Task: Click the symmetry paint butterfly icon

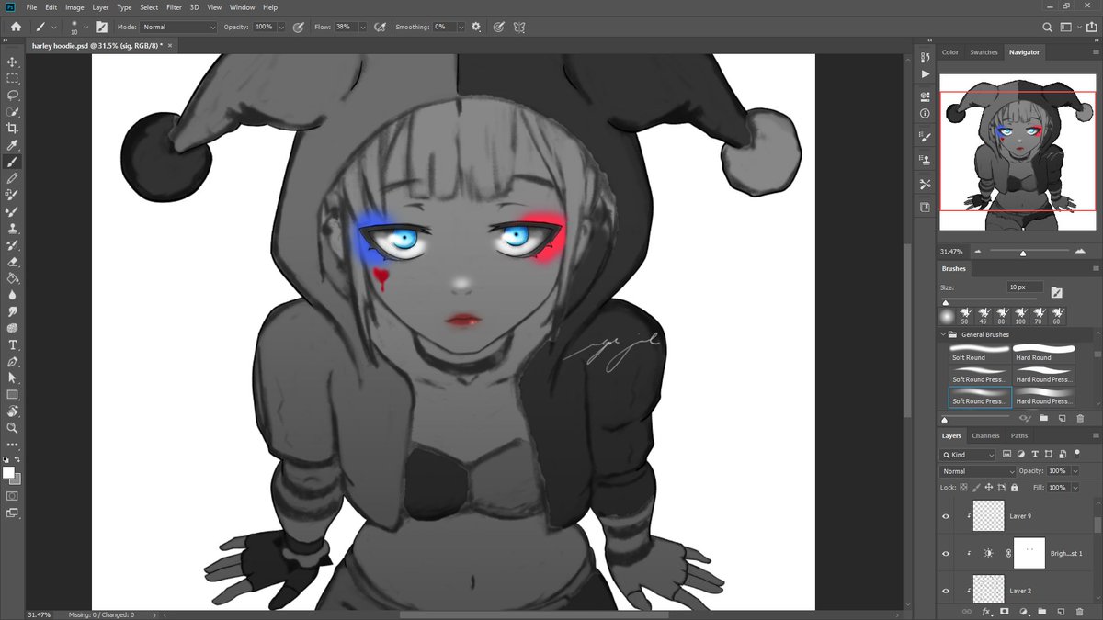Action: [520, 27]
